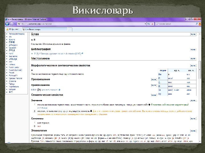The height and width of the screenshot is (153, 205).
Task: Open the search provider dropdown arrow
Action: (x=200, y=24)
